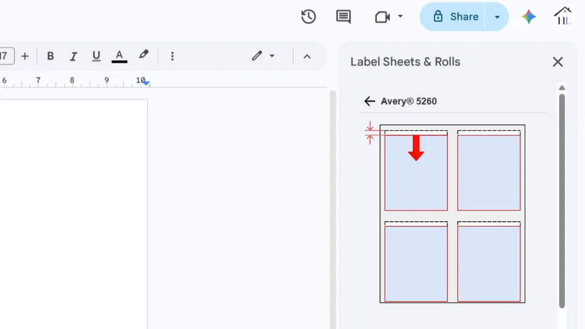Open the highlight color pen tool

[144, 55]
